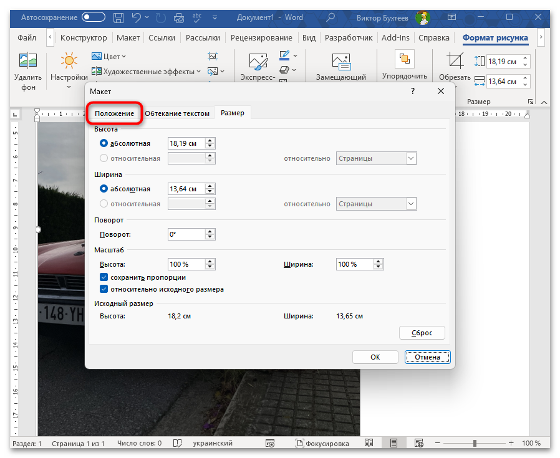The width and height of the screenshot is (560, 458).
Task: Switch to Web Layout view icon
Action: [418, 443]
